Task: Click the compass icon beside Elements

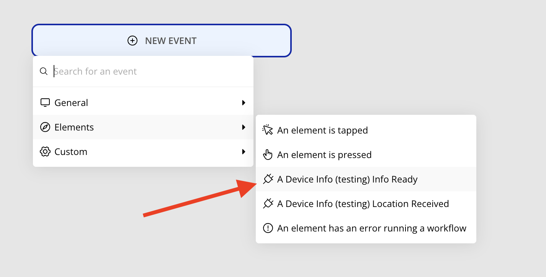Action: pos(45,127)
